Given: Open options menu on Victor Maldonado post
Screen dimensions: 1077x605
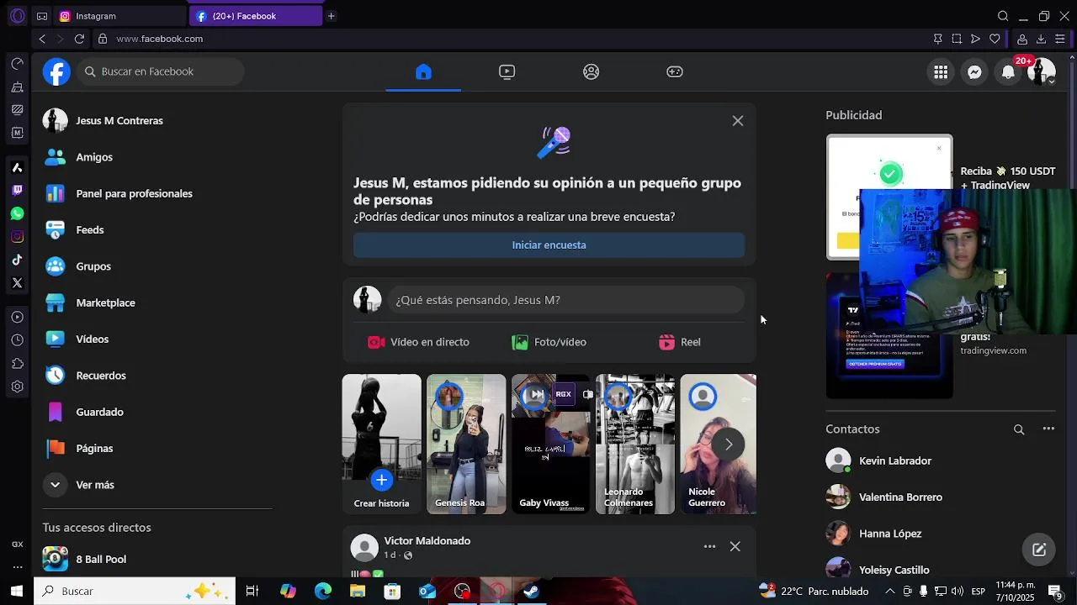Looking at the screenshot, I should click(x=709, y=547).
